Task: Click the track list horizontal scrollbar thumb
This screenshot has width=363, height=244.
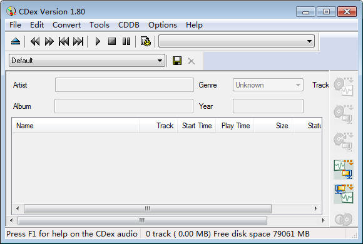Action: [148, 208]
